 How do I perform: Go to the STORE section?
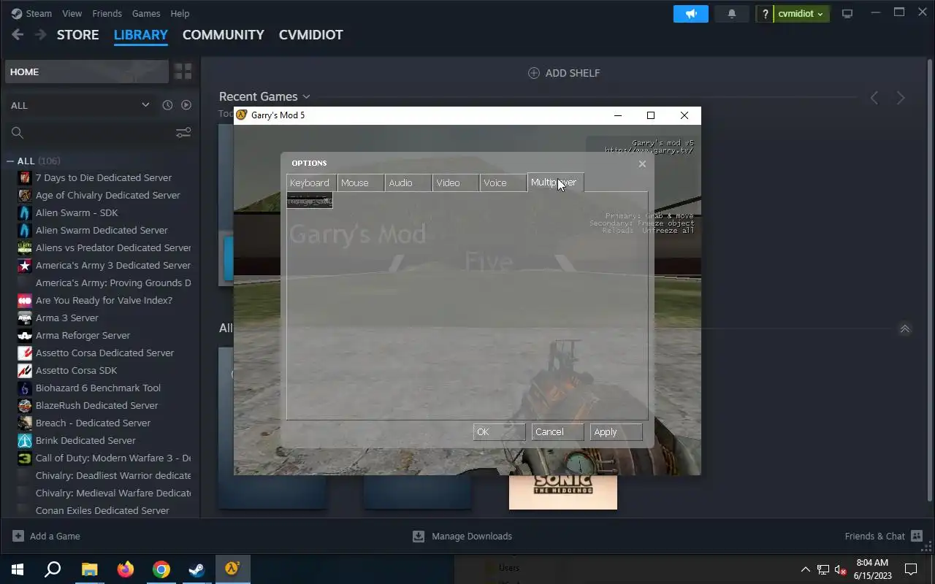pyautogui.click(x=77, y=35)
